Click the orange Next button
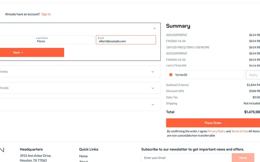The image size is (260, 162). 32,52
